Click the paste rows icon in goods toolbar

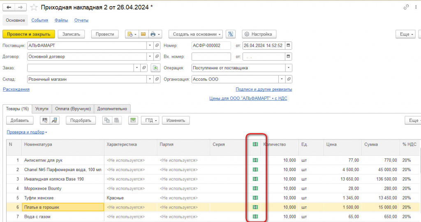116,120
